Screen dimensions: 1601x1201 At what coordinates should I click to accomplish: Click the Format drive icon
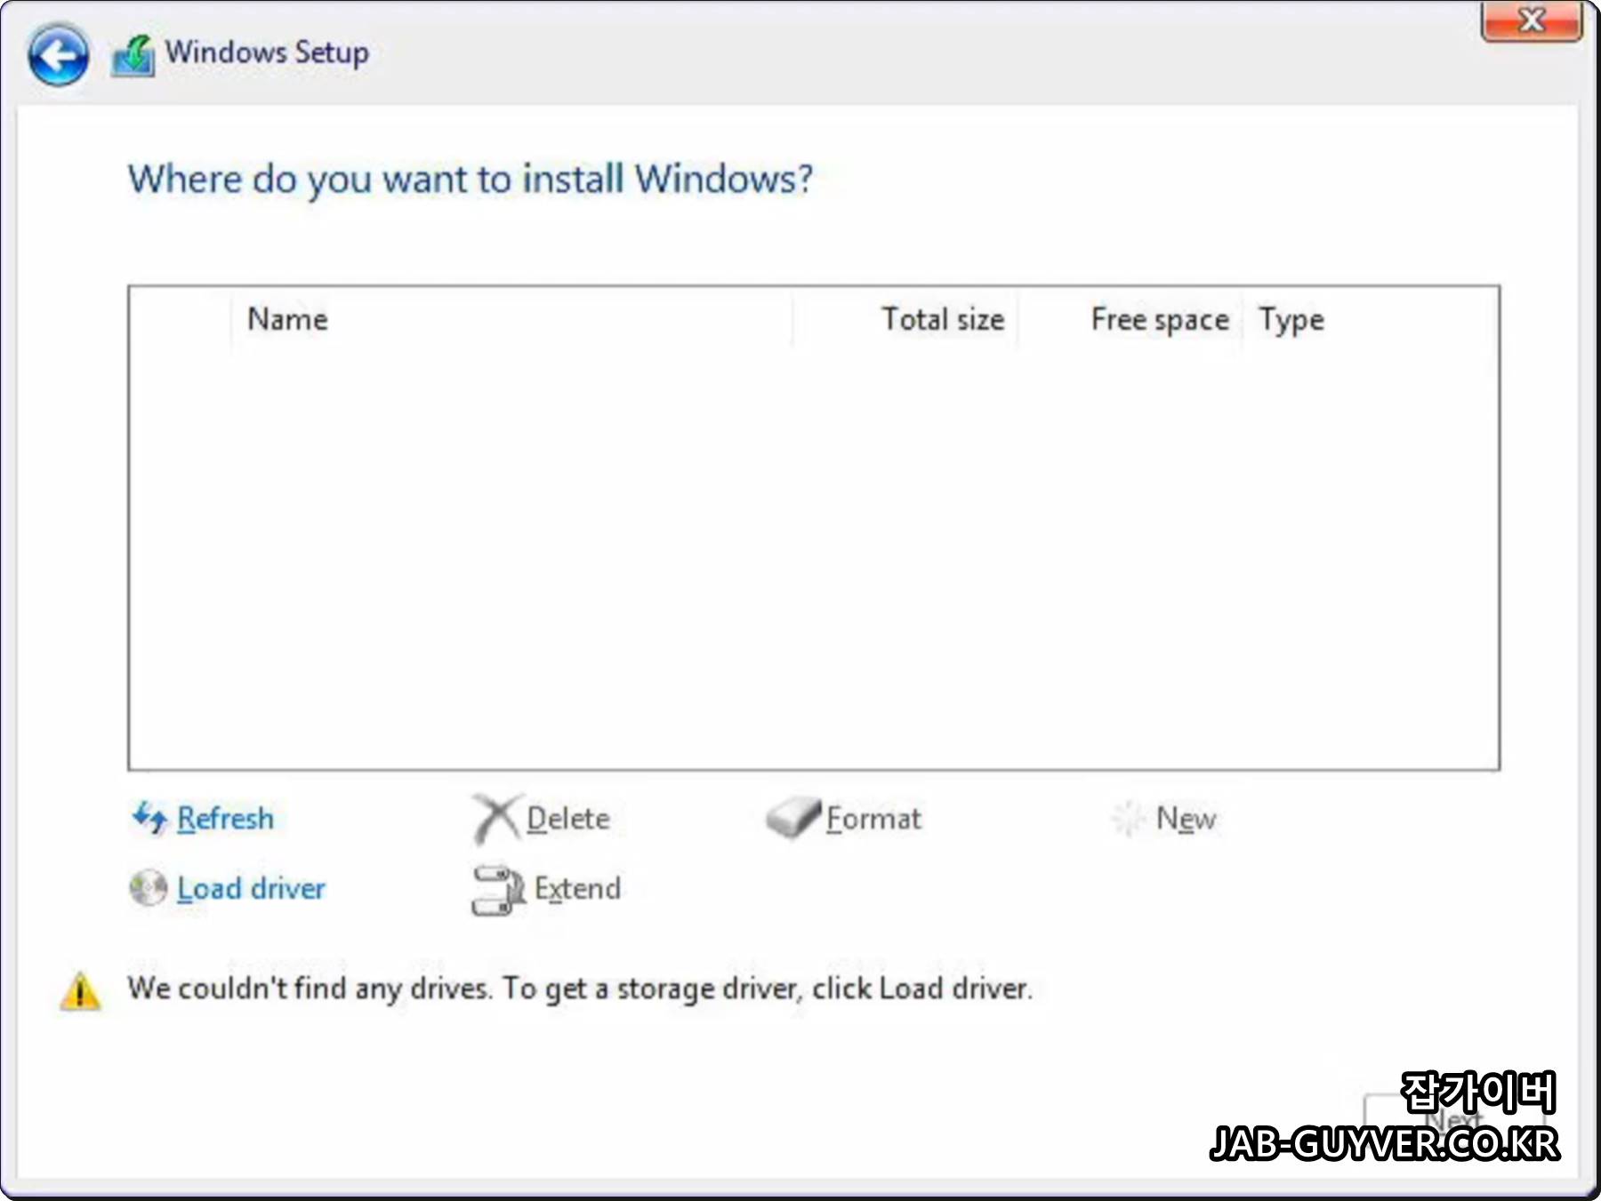point(792,818)
